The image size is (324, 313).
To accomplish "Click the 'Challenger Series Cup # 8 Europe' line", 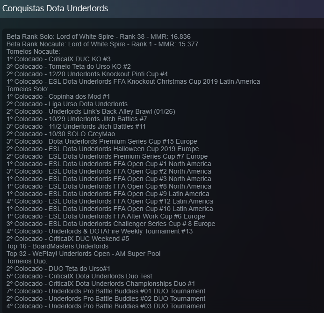I will click(x=111, y=224).
